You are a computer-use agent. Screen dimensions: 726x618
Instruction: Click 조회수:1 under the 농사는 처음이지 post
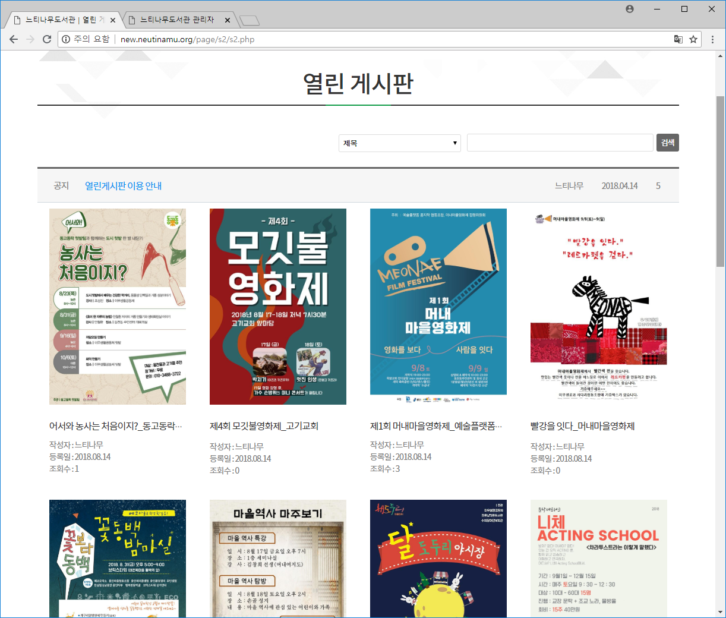click(x=64, y=469)
